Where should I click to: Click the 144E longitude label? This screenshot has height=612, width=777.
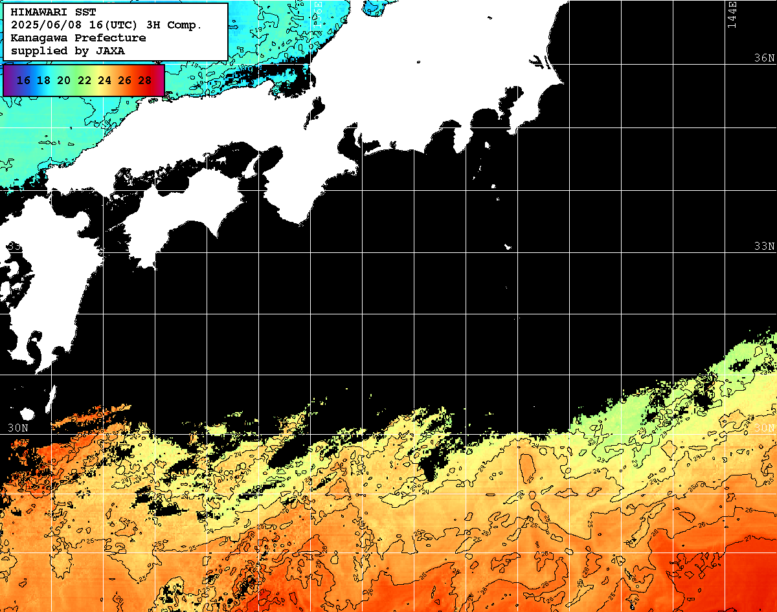point(732,14)
